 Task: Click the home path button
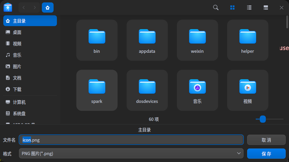click(x=48, y=7)
